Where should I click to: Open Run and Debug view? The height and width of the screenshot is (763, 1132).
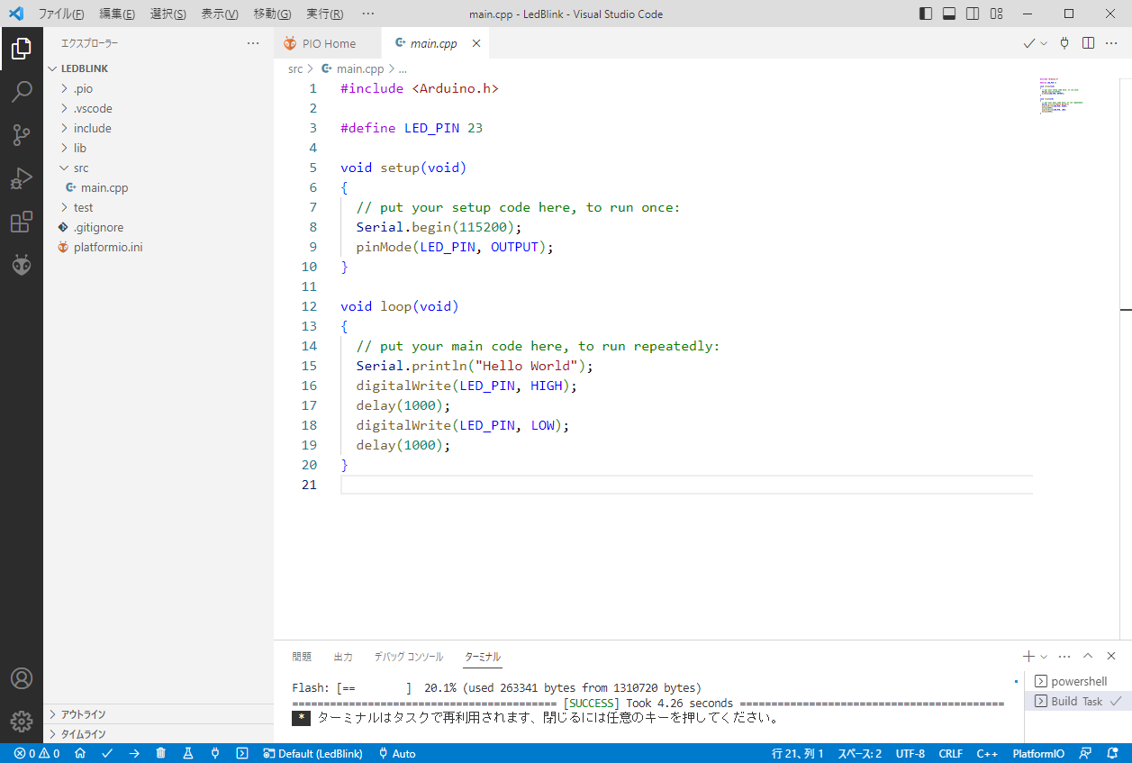[22, 178]
